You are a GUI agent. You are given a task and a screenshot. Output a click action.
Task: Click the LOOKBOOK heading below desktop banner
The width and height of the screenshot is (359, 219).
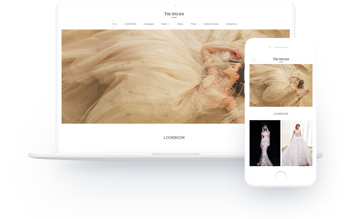[x=174, y=138]
